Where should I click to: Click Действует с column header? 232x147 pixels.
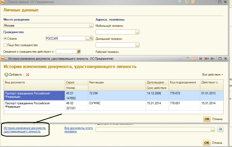[x=212, y=85]
